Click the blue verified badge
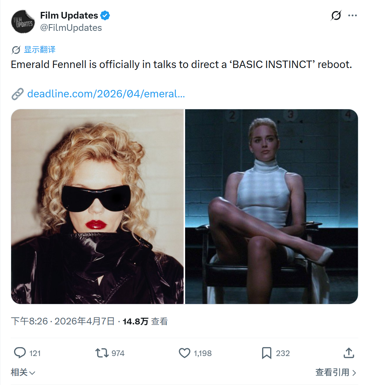Screen dimensions: 368x385 [105, 16]
